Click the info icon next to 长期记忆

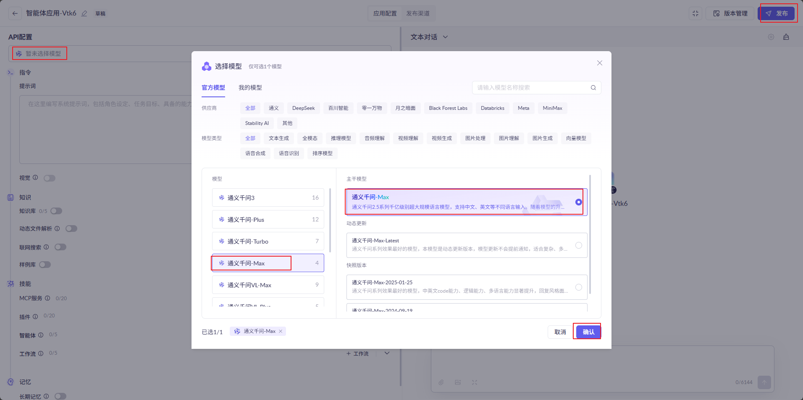tap(46, 396)
